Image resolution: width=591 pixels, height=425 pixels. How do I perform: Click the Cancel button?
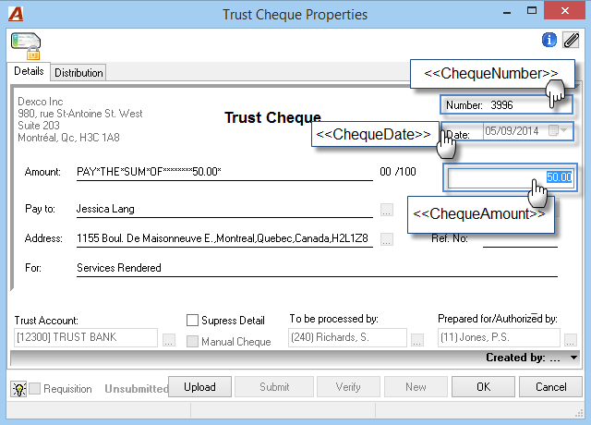[550, 387]
